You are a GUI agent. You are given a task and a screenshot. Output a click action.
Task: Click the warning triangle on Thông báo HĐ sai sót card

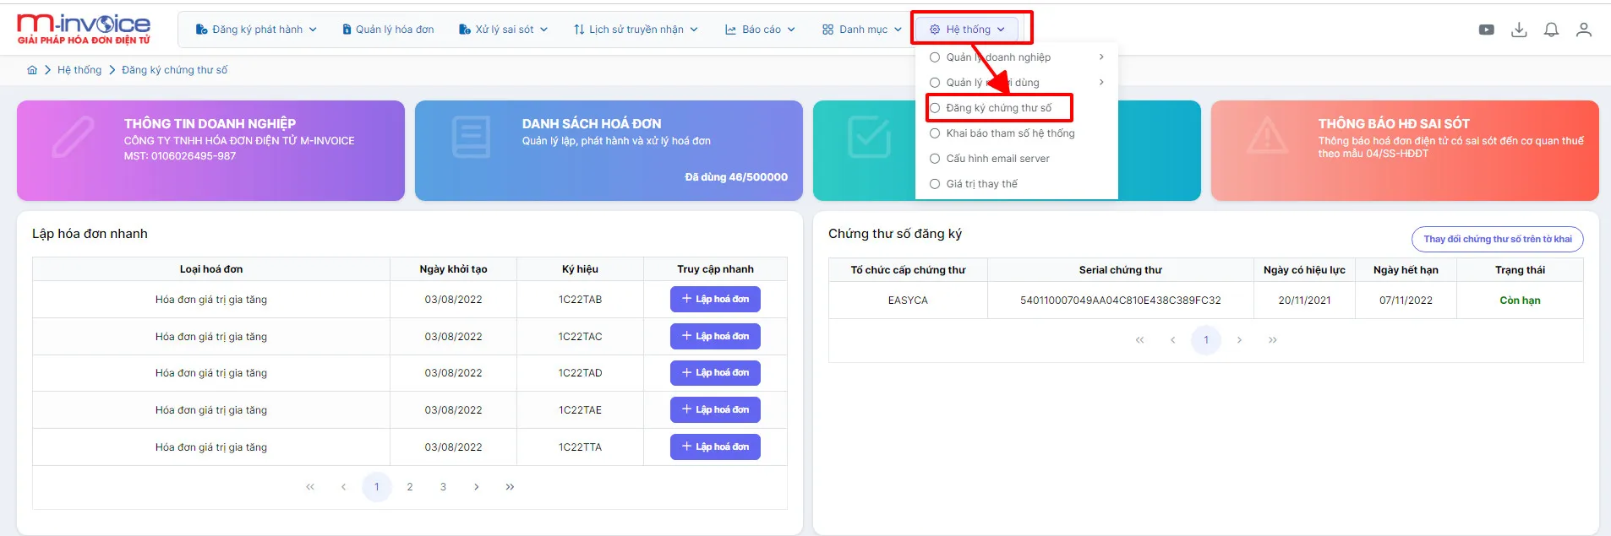point(1267,137)
